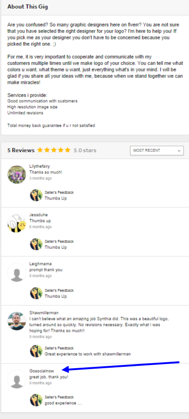
Task: Click Gosocialnow's default silhouette avatar
Action: pos(17,379)
